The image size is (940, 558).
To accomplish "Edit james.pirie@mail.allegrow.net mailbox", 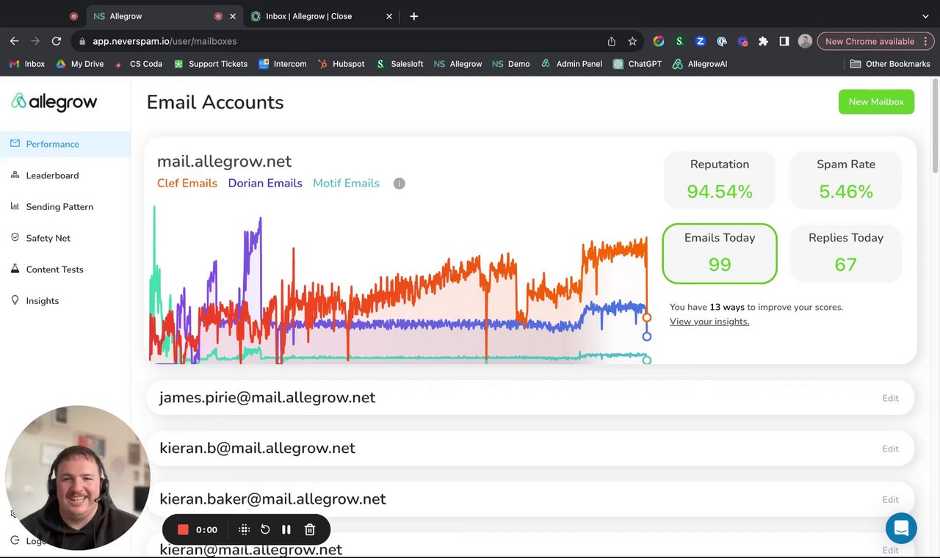I will pyautogui.click(x=890, y=398).
